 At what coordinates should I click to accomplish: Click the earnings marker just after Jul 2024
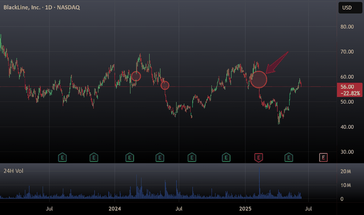coord(192,158)
